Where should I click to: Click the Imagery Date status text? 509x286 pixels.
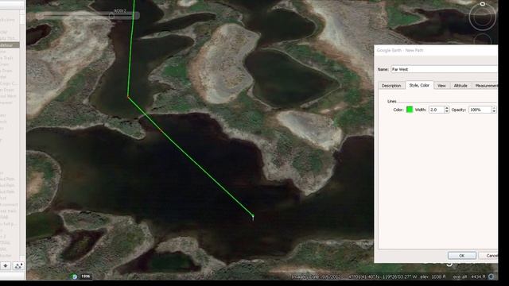coord(316,276)
